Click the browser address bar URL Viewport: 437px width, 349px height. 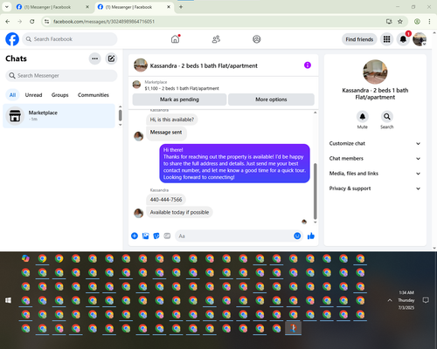(x=104, y=22)
